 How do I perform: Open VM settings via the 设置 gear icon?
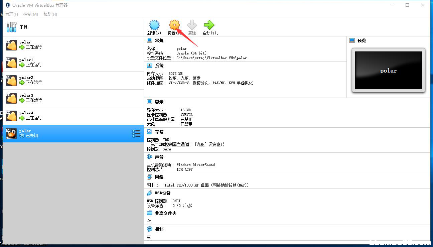pyautogui.click(x=174, y=25)
